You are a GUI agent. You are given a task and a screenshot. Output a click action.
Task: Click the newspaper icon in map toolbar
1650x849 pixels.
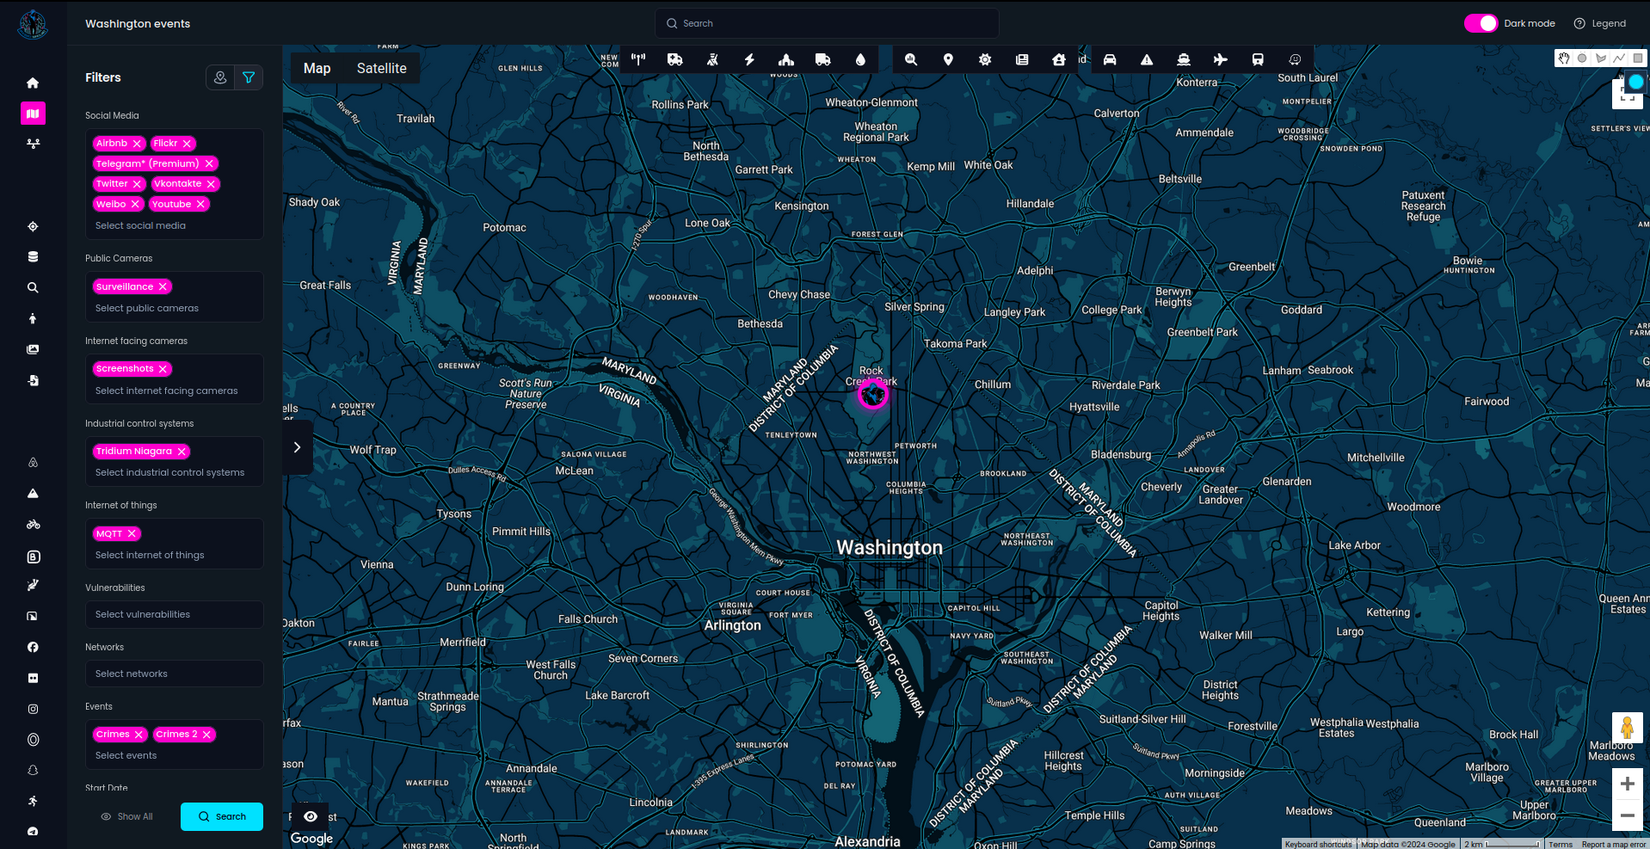[x=1022, y=59]
